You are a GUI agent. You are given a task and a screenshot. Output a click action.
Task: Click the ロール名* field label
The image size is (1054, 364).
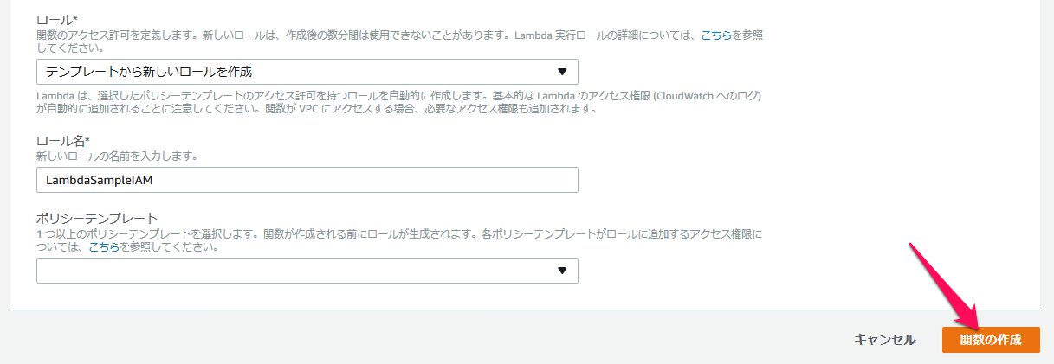[x=62, y=141]
